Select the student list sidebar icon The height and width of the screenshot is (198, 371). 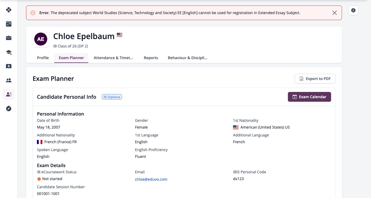point(9,94)
